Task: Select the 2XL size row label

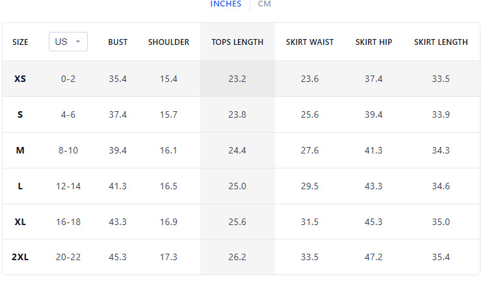Action: pyautogui.click(x=20, y=257)
